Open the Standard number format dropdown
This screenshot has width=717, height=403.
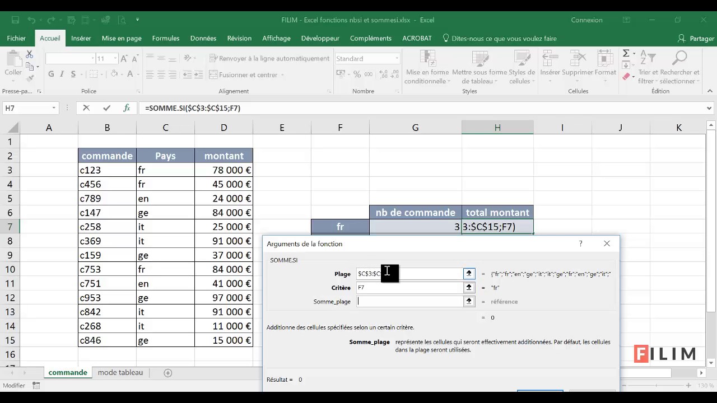point(397,58)
